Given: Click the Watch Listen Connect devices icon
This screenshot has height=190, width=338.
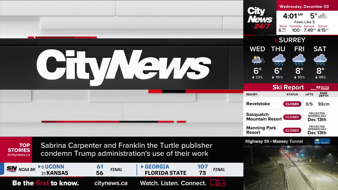Looking at the screenshot, I should click(218, 183).
